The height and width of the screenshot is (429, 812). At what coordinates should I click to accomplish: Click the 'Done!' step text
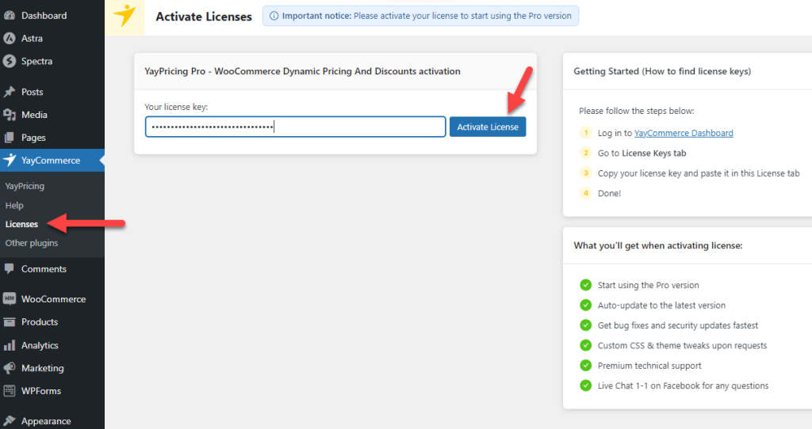click(610, 193)
